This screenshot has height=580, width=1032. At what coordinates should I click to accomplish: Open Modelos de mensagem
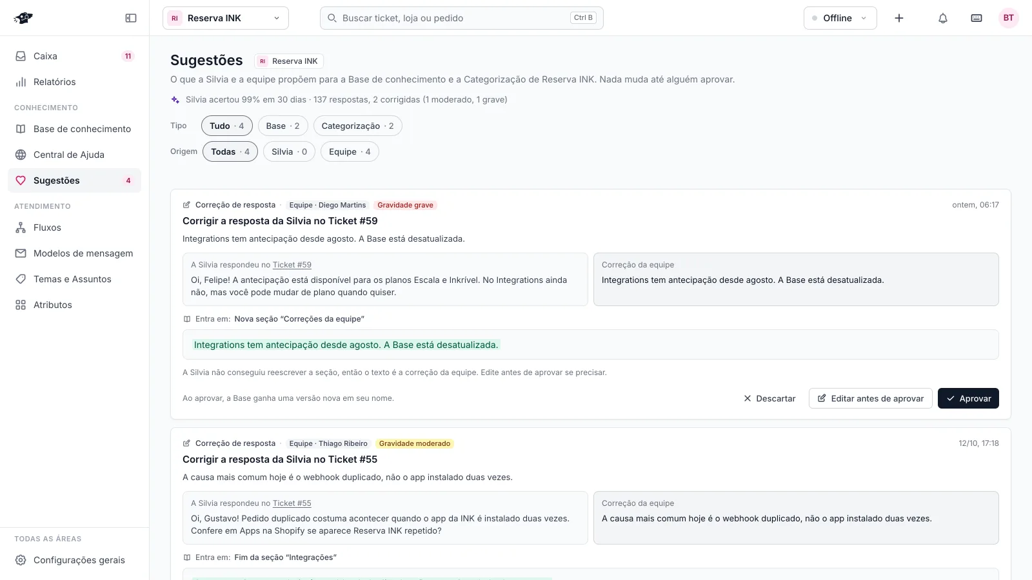tap(74, 253)
